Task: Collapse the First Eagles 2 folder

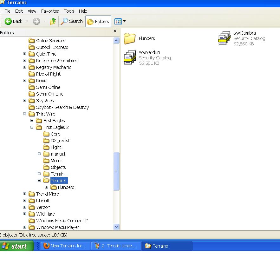Action: click(x=32, y=127)
